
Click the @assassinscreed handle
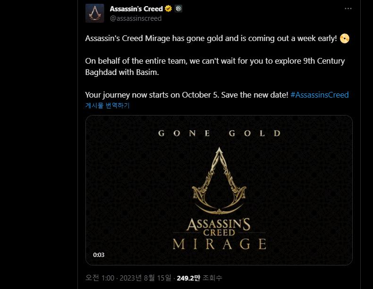pos(136,18)
